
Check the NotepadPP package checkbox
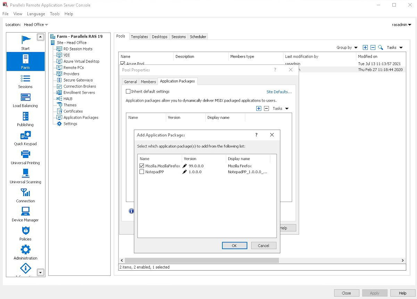coord(142,172)
